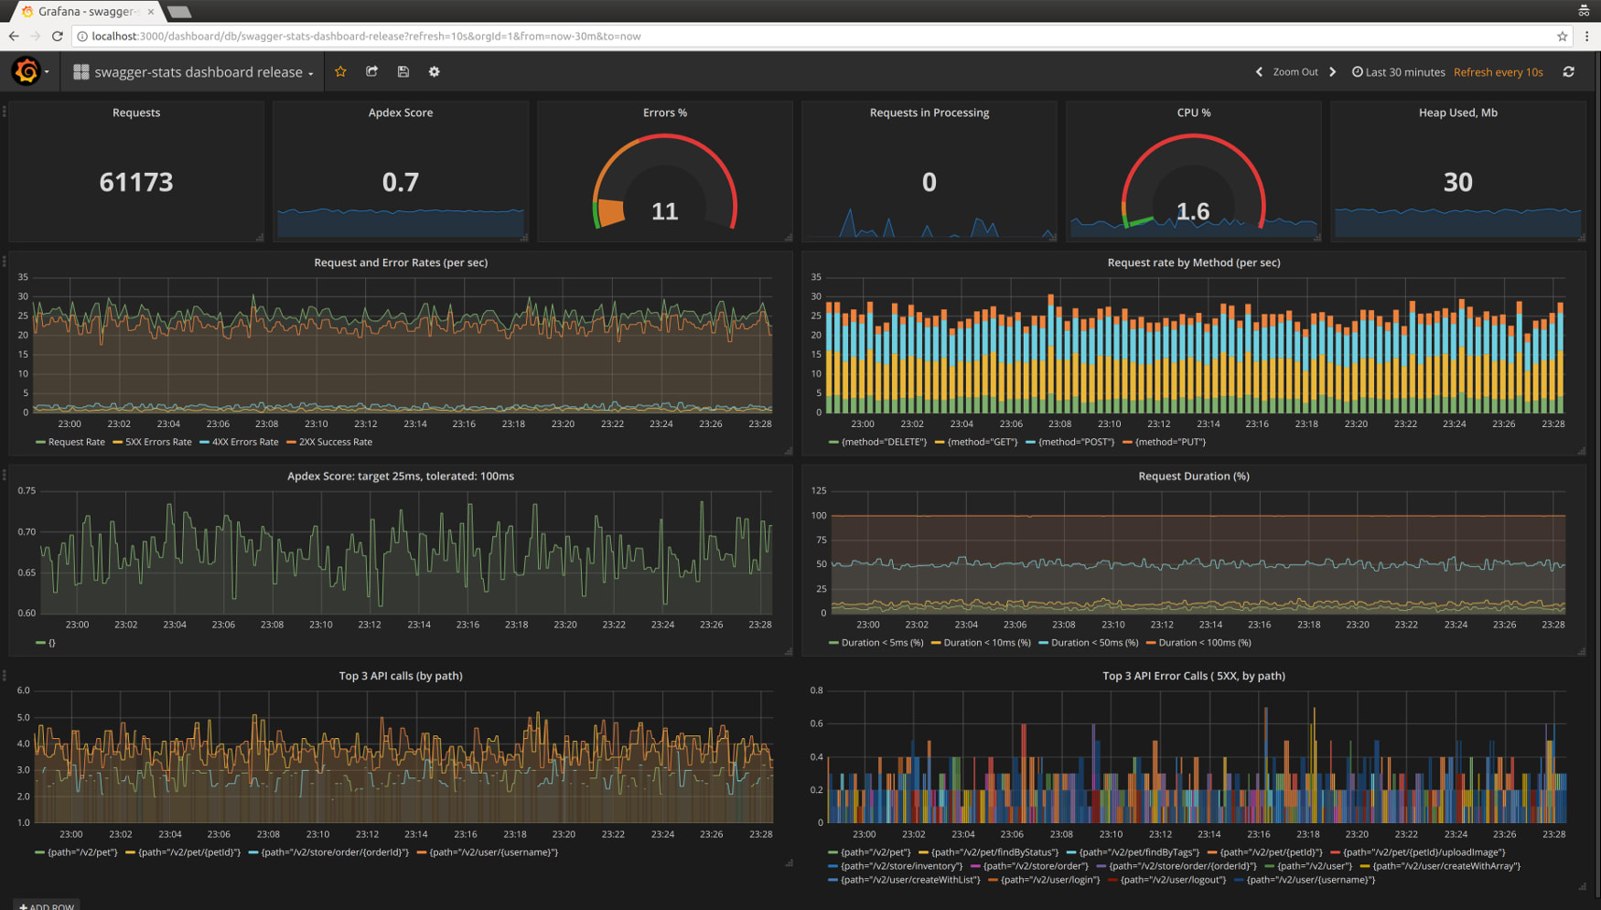Image resolution: width=1601 pixels, height=910 pixels.
Task: Open the browser menu with three dots
Action: pyautogui.click(x=1587, y=37)
